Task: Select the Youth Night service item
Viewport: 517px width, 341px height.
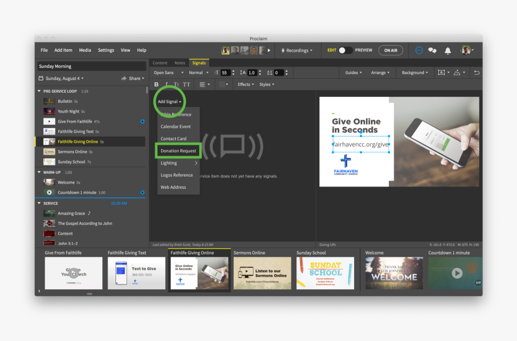Action: (x=90, y=111)
